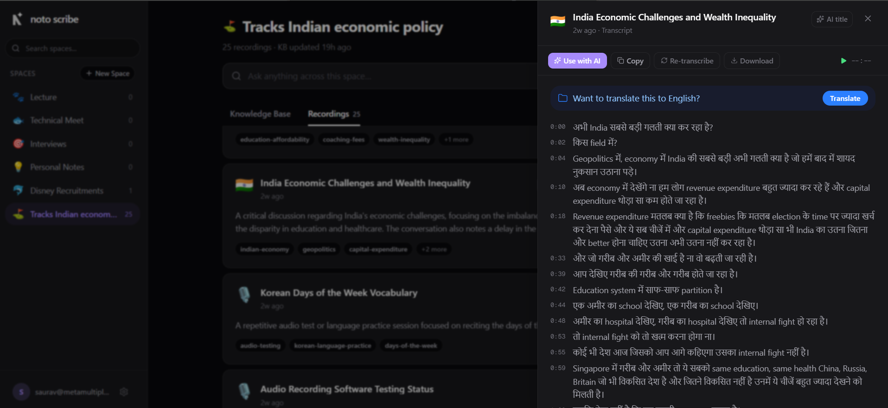This screenshot has height=408, width=888.
Task: Click Re-transcribe button
Action: 687,61
